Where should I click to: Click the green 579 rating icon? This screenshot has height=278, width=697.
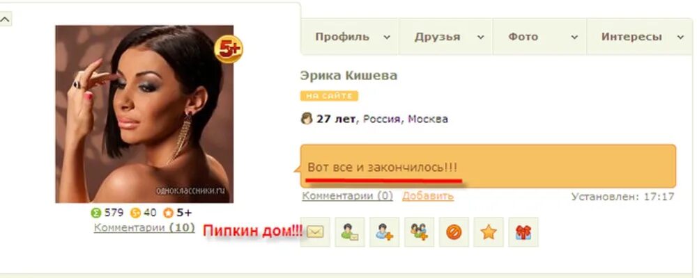tap(96, 213)
